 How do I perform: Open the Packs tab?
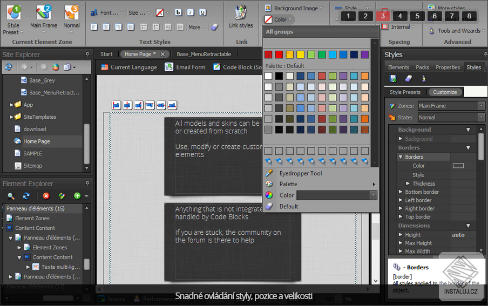pos(422,67)
